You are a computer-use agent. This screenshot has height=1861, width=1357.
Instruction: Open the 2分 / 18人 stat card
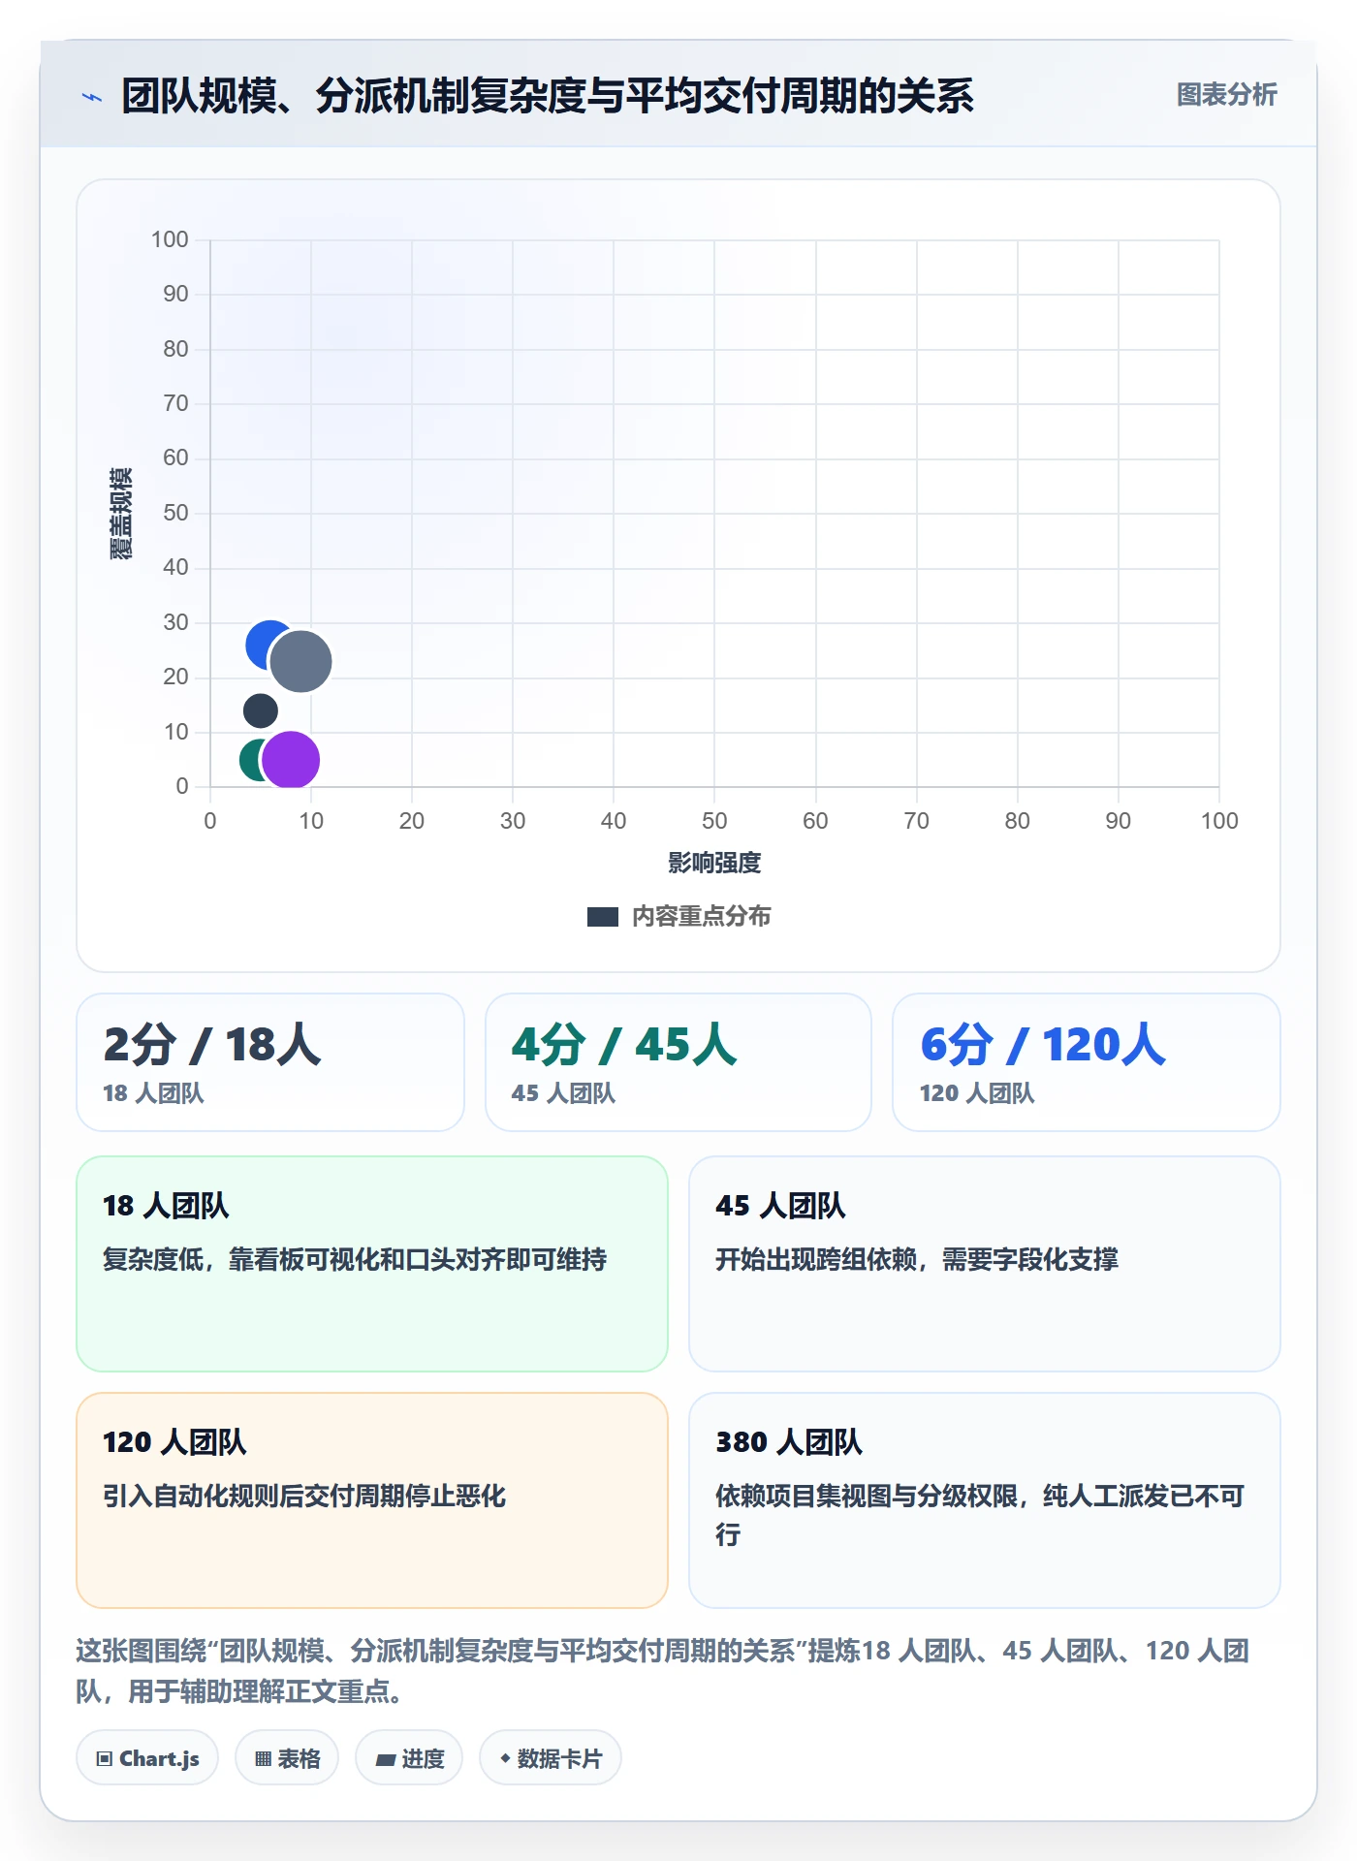click(x=270, y=1061)
